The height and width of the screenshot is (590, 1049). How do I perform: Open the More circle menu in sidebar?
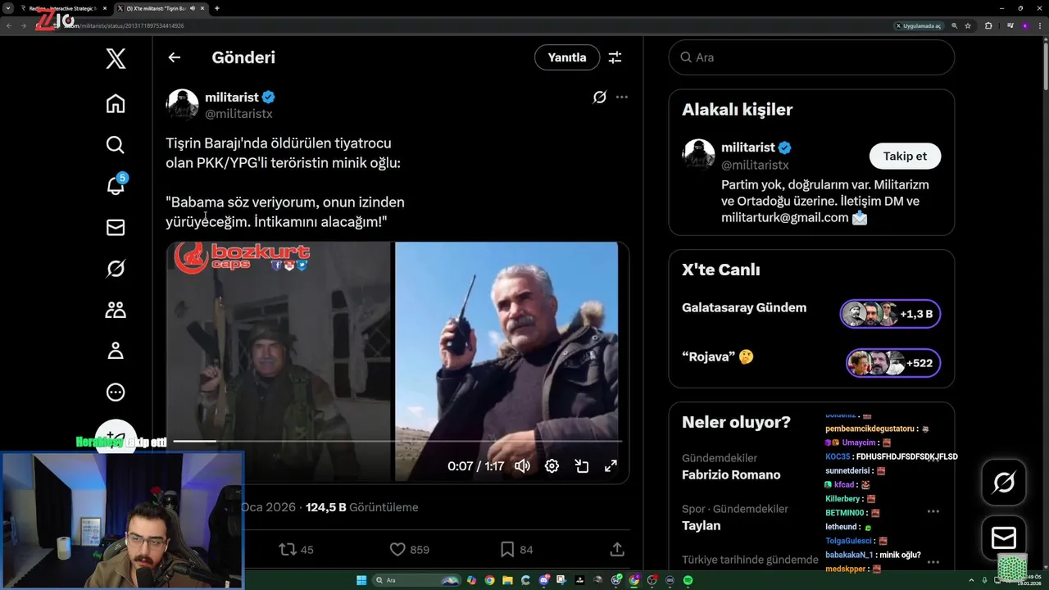click(116, 393)
